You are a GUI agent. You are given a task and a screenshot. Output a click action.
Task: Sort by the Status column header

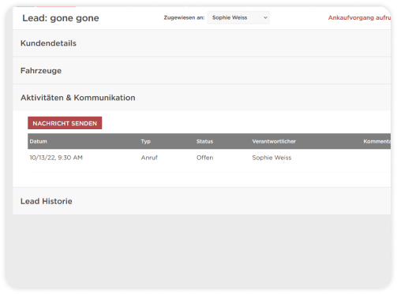[x=204, y=141]
